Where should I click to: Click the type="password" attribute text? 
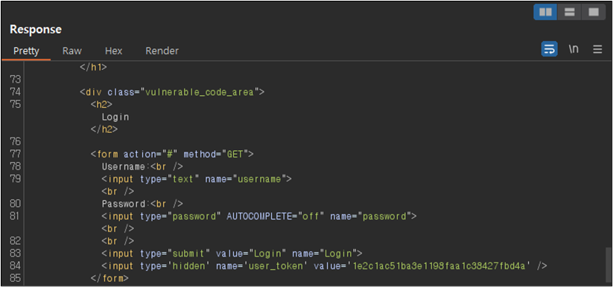pos(180,216)
